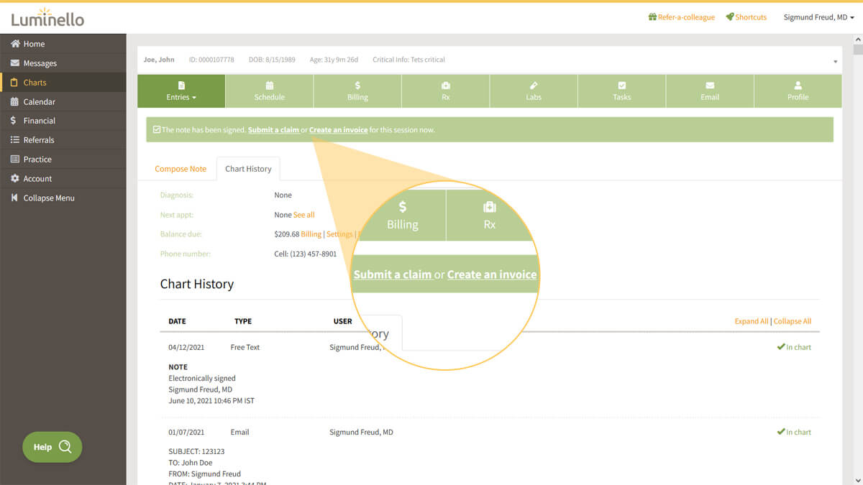Expand the Entries dropdown in the chart toolbar
The width and height of the screenshot is (863, 485).
click(x=181, y=91)
